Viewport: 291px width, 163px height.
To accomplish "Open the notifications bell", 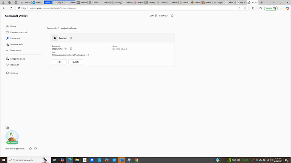I will (172, 16).
